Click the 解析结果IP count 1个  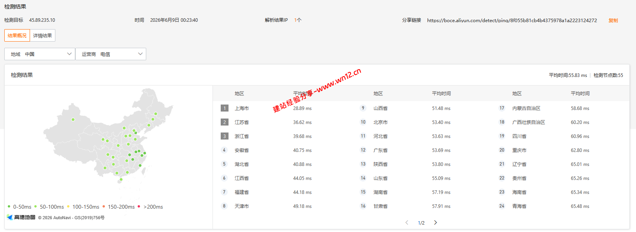click(x=298, y=20)
